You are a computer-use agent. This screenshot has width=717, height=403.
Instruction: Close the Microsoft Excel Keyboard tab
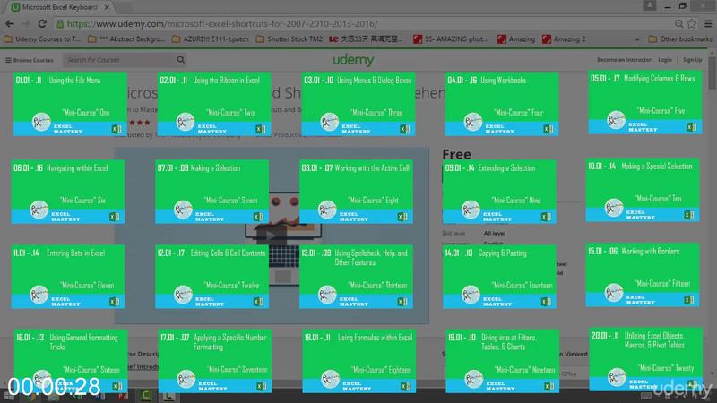coord(107,7)
